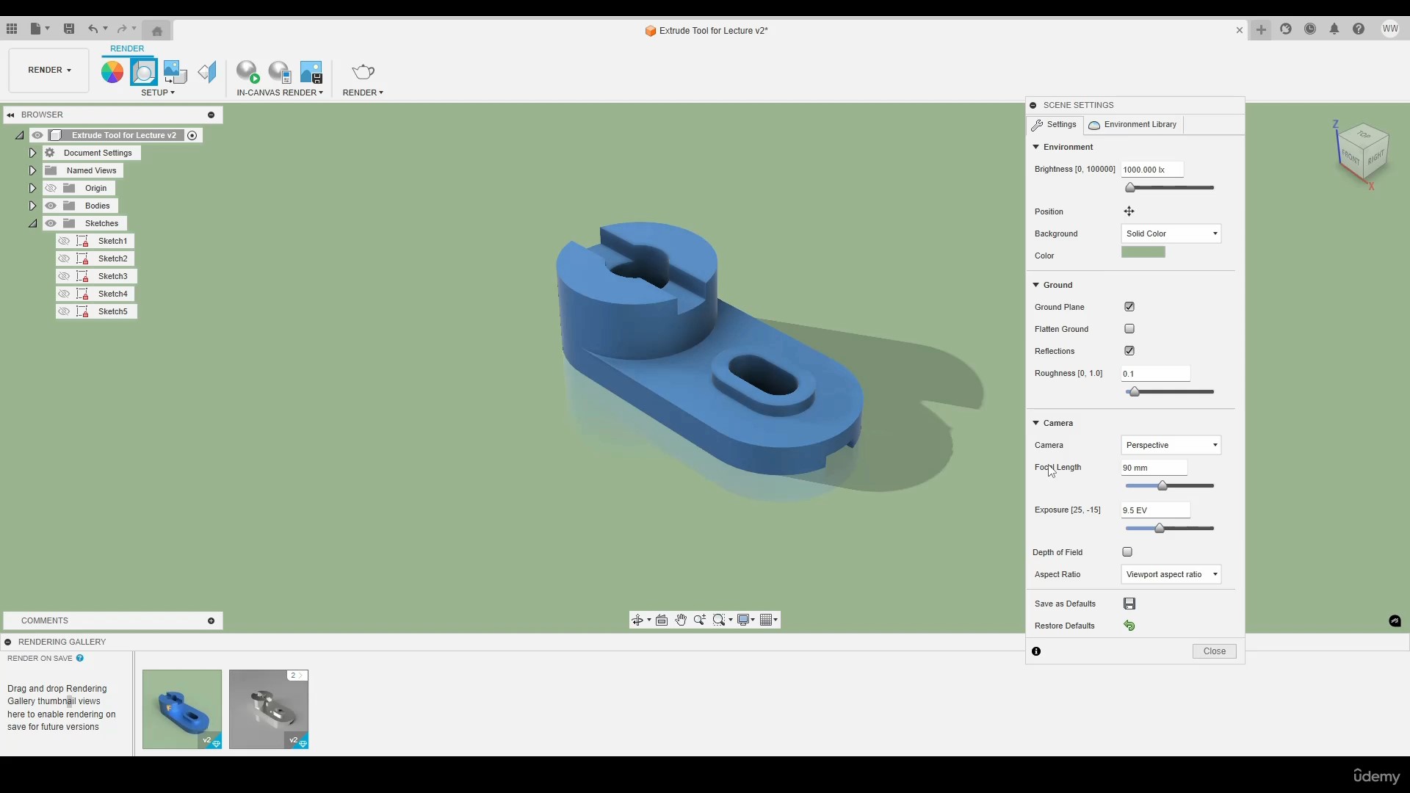The height and width of the screenshot is (793, 1410).
Task: Open the Background Solid Color dropdown
Action: [x=1171, y=233]
